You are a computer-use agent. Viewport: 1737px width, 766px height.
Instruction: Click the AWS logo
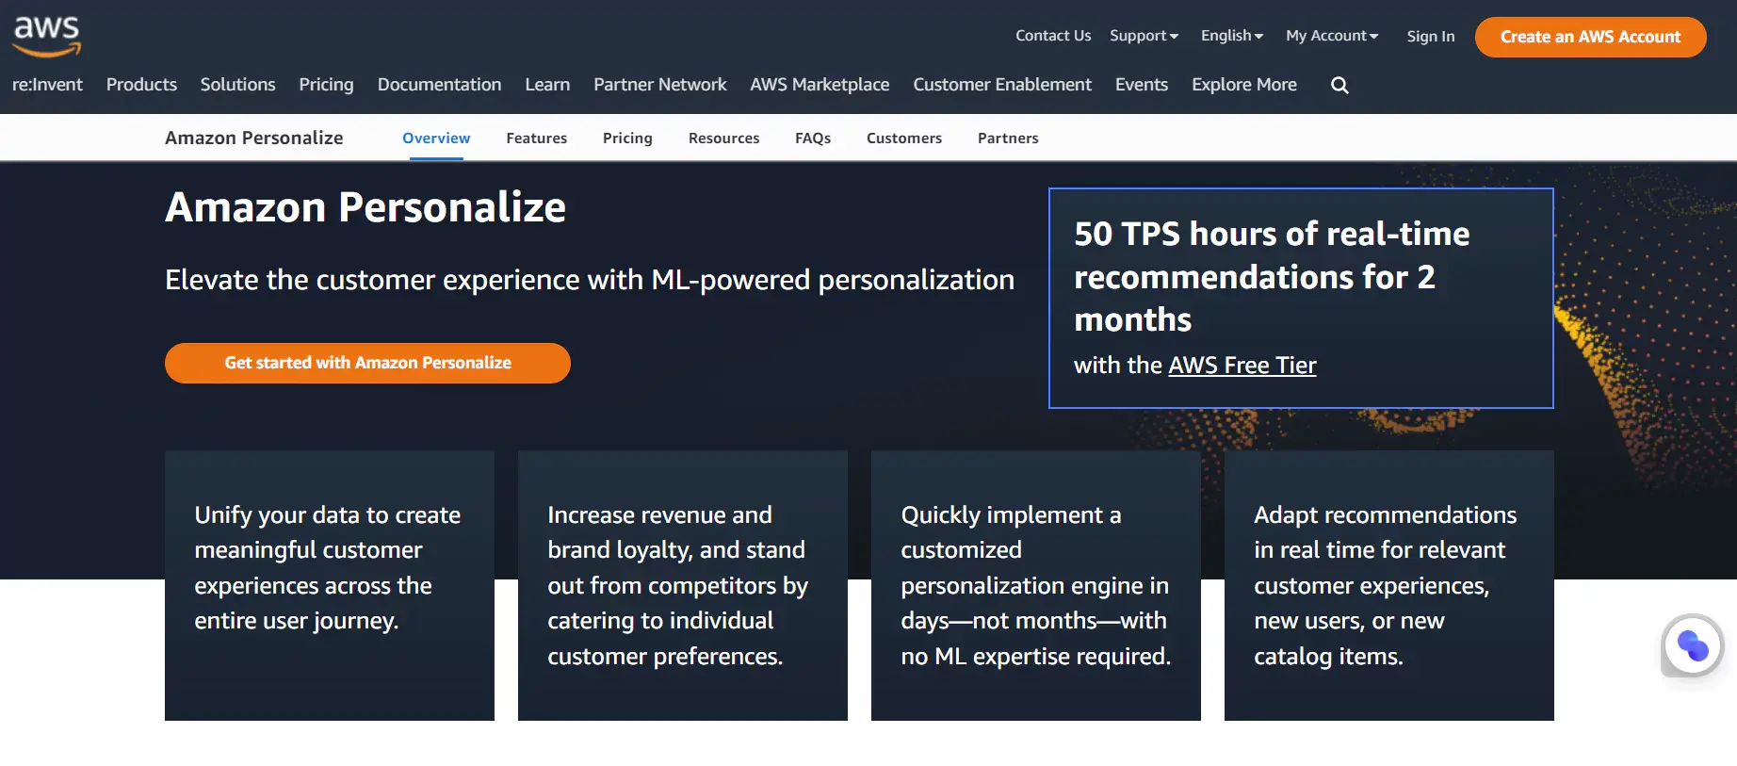46,36
